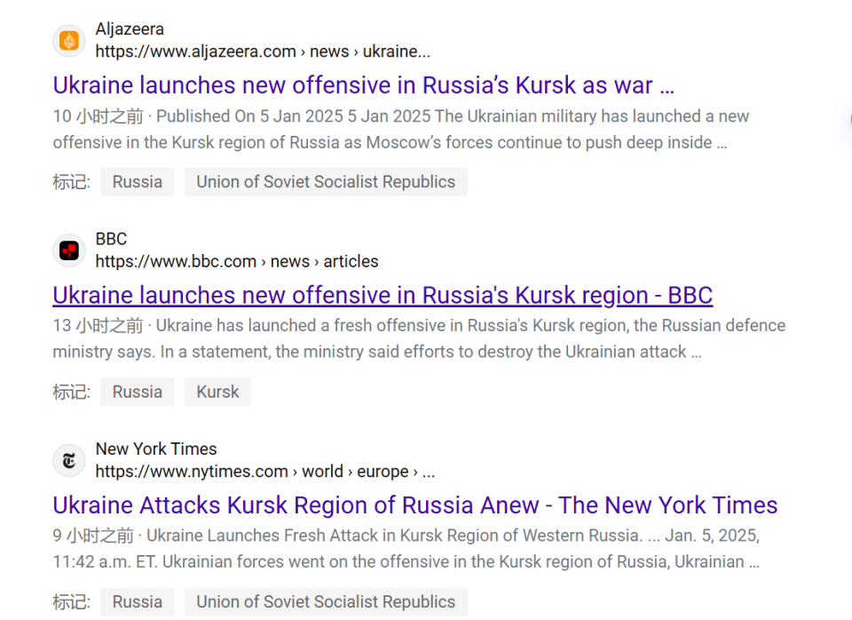This screenshot has width=852, height=620.
Task: Select Russia tag under Aljazeera result
Action: click(138, 182)
